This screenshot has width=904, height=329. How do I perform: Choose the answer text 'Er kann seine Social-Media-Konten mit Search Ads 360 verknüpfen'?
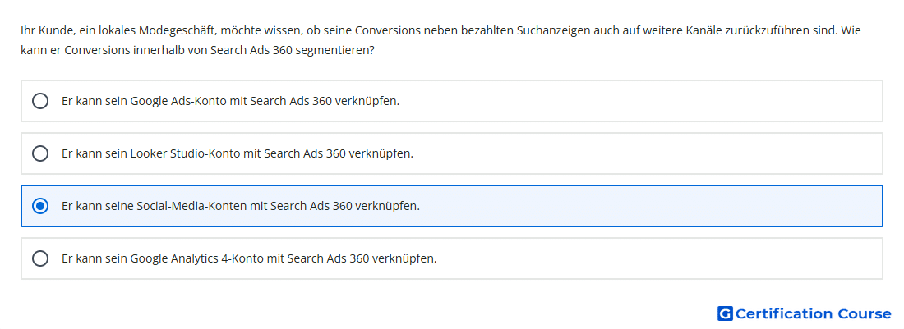click(241, 206)
